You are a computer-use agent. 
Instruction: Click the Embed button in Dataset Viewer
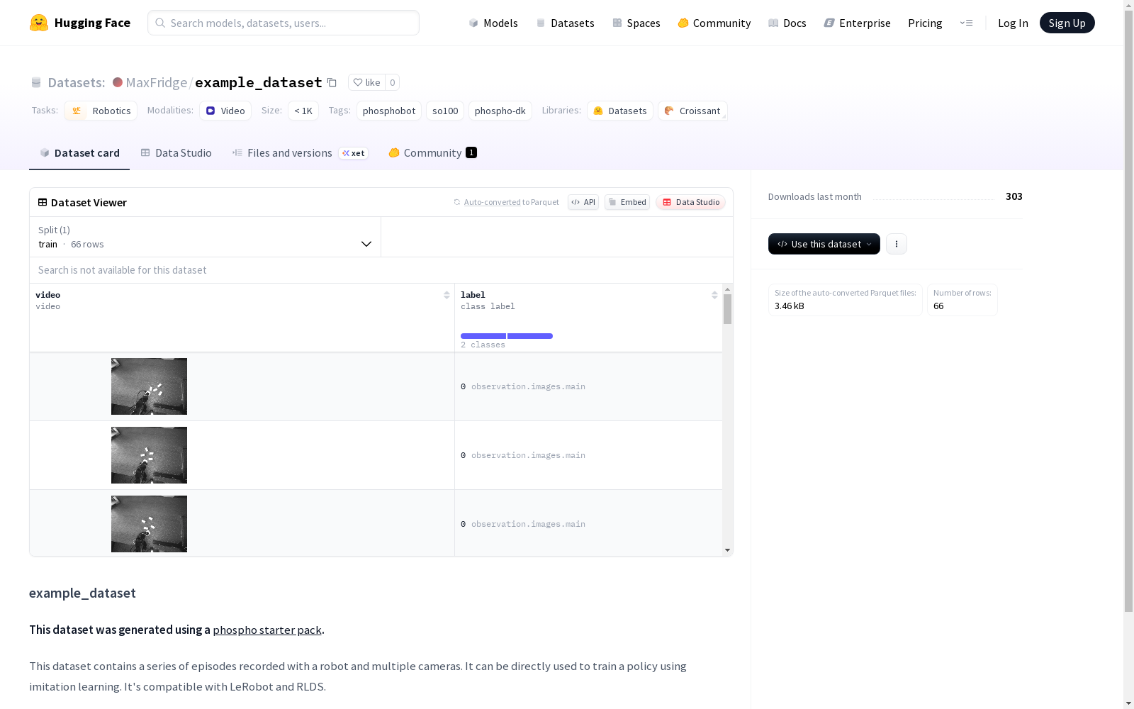(x=627, y=202)
